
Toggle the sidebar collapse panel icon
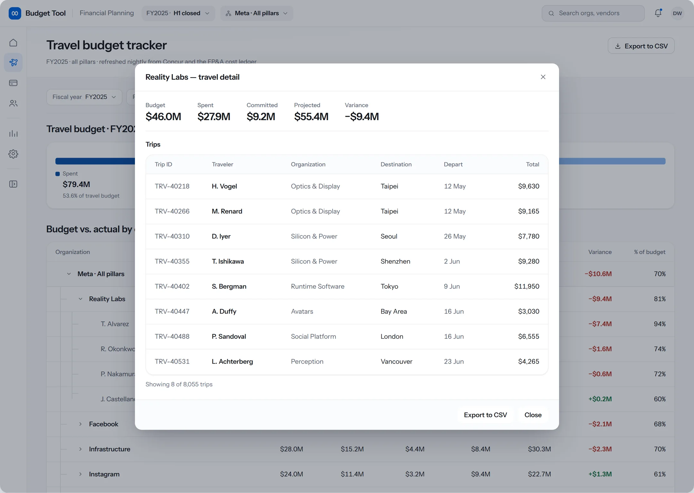point(13,184)
